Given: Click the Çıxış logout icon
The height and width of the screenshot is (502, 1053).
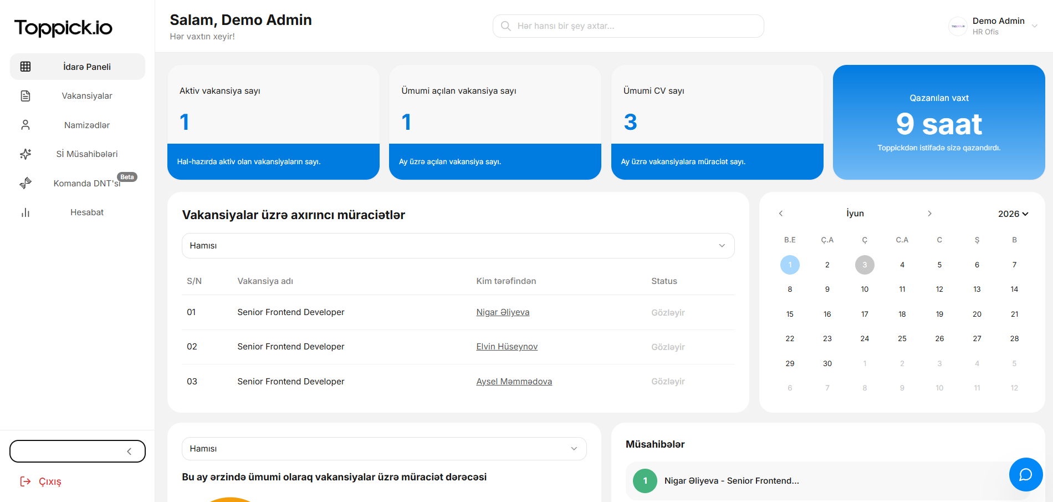Looking at the screenshot, I should tap(25, 481).
